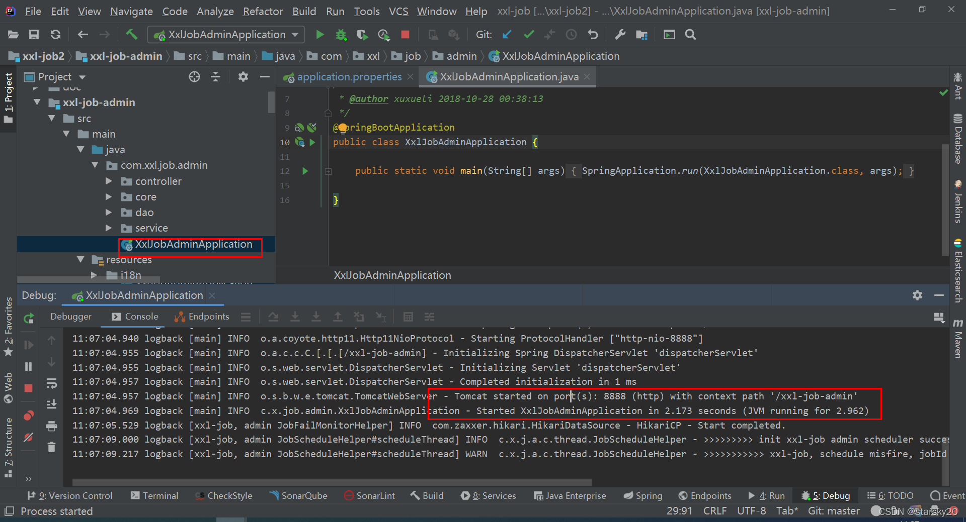
Task: Click the UTF-8 encoding status widget
Action: (752, 511)
